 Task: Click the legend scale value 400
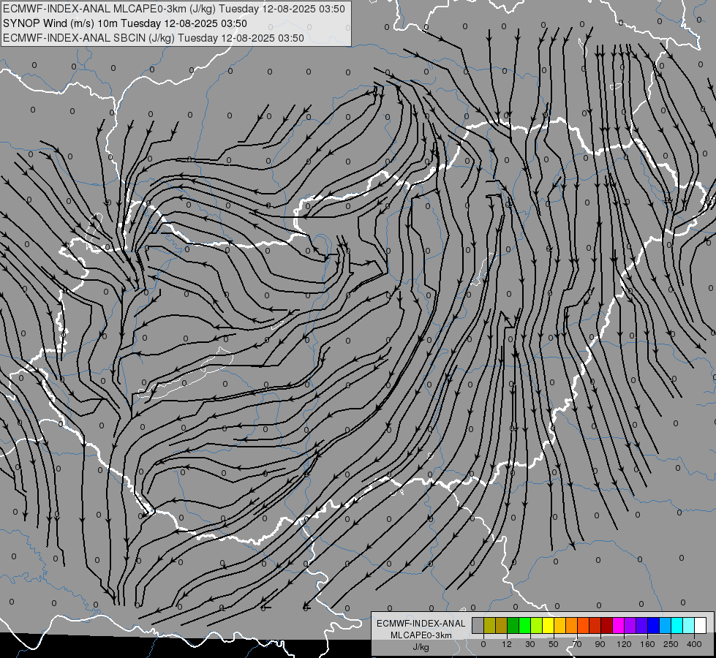[694, 644]
